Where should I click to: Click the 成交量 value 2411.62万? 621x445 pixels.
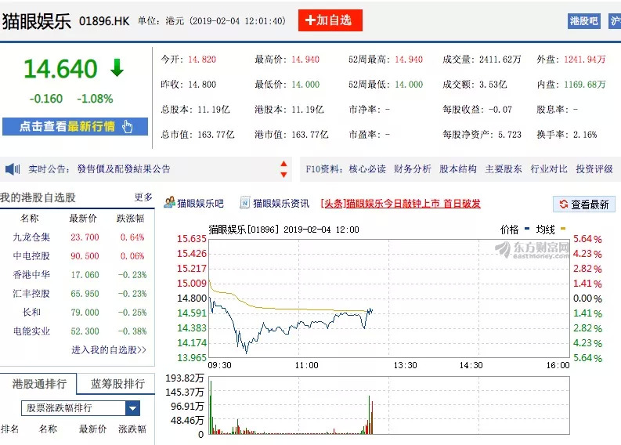(500, 60)
